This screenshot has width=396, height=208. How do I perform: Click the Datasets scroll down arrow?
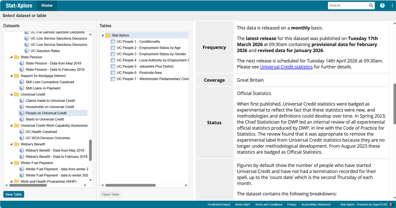click(x=90, y=180)
